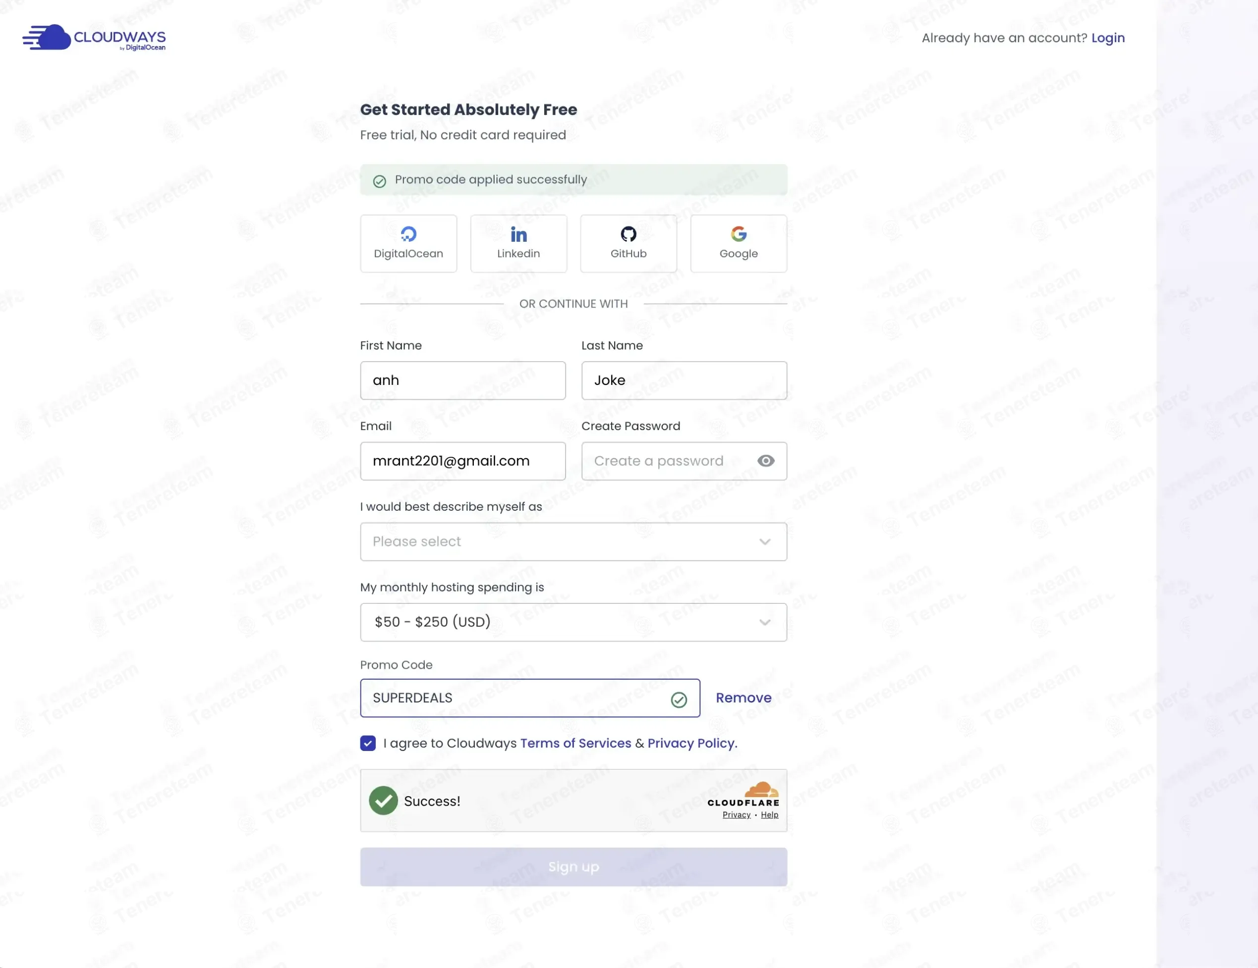
Task: Click the 'My monthly hosting spending is' label
Action: [452, 588]
